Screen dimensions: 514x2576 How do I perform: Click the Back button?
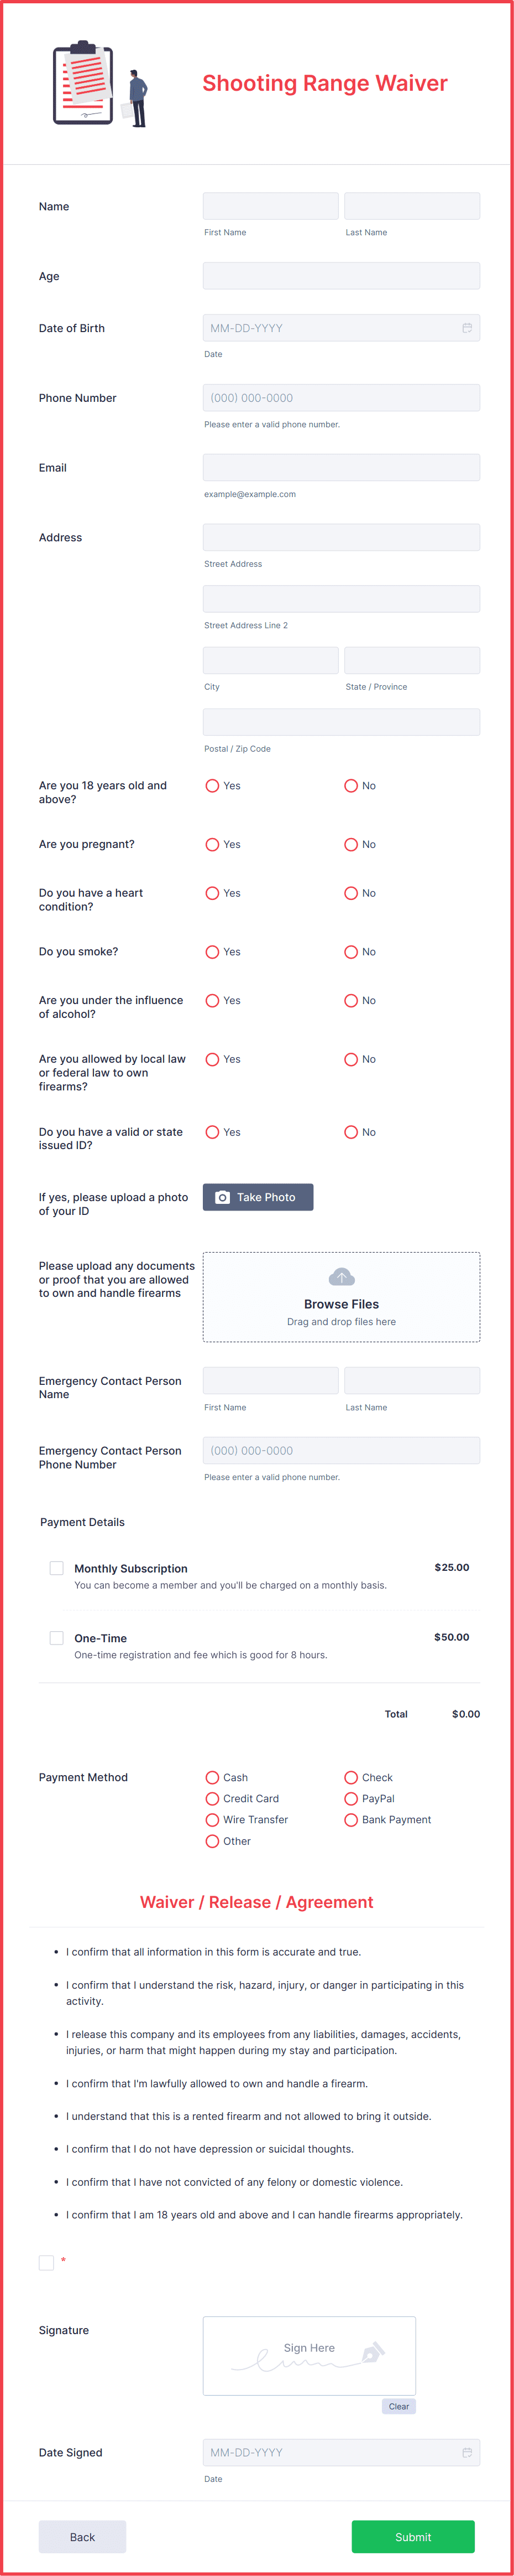pos(82,2536)
